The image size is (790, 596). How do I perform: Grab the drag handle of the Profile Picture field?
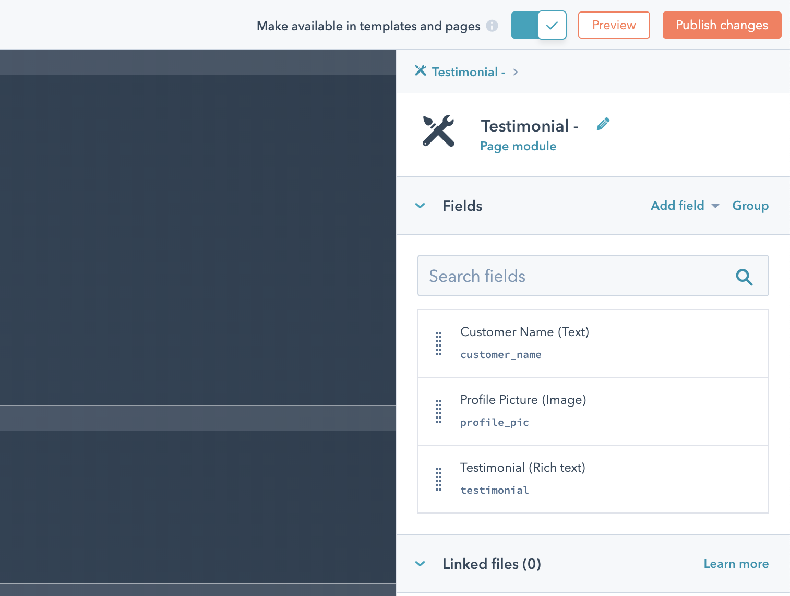439,411
